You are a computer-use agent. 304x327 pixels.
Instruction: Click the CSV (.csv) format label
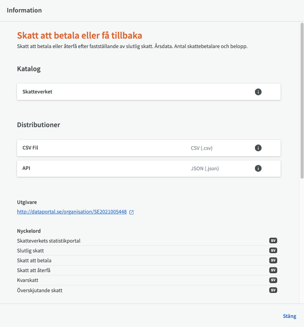pyautogui.click(x=202, y=148)
